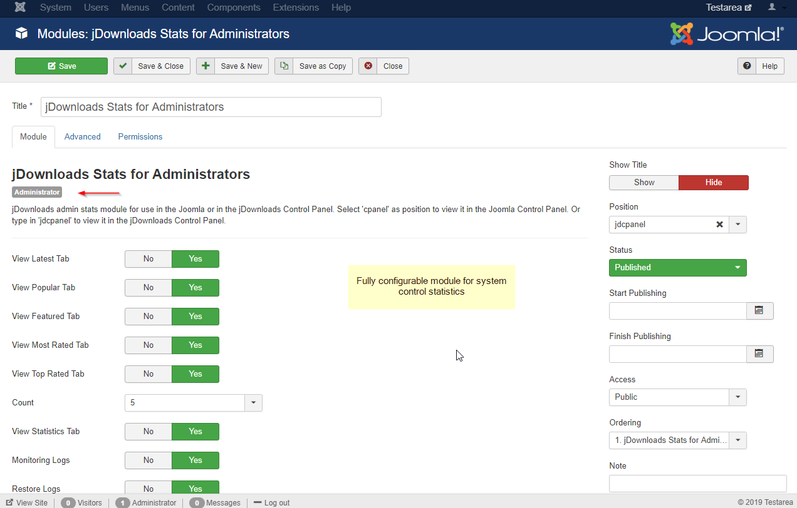Switch to the Permissions tab
The width and height of the screenshot is (797, 508).
tap(140, 137)
